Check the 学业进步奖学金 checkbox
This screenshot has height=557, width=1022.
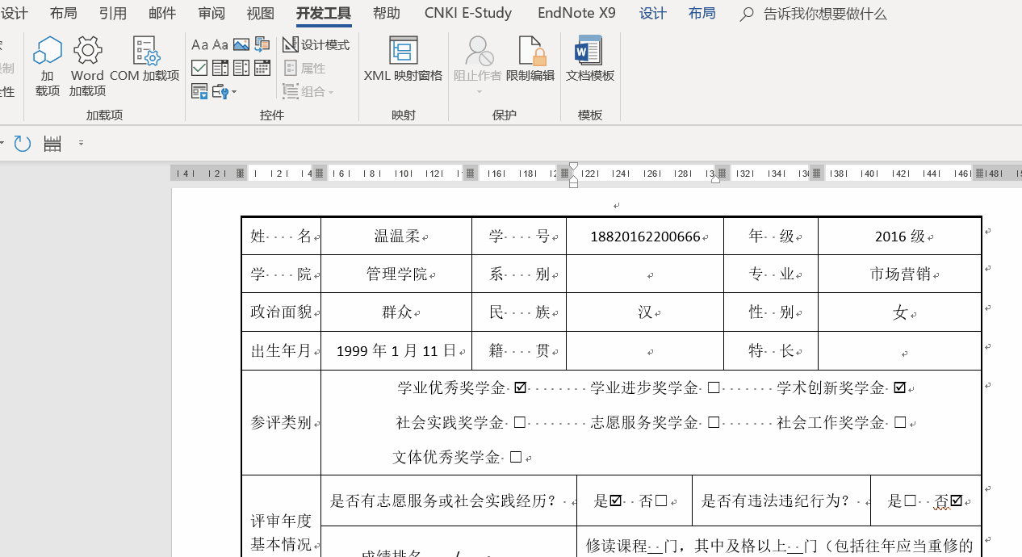pos(713,388)
